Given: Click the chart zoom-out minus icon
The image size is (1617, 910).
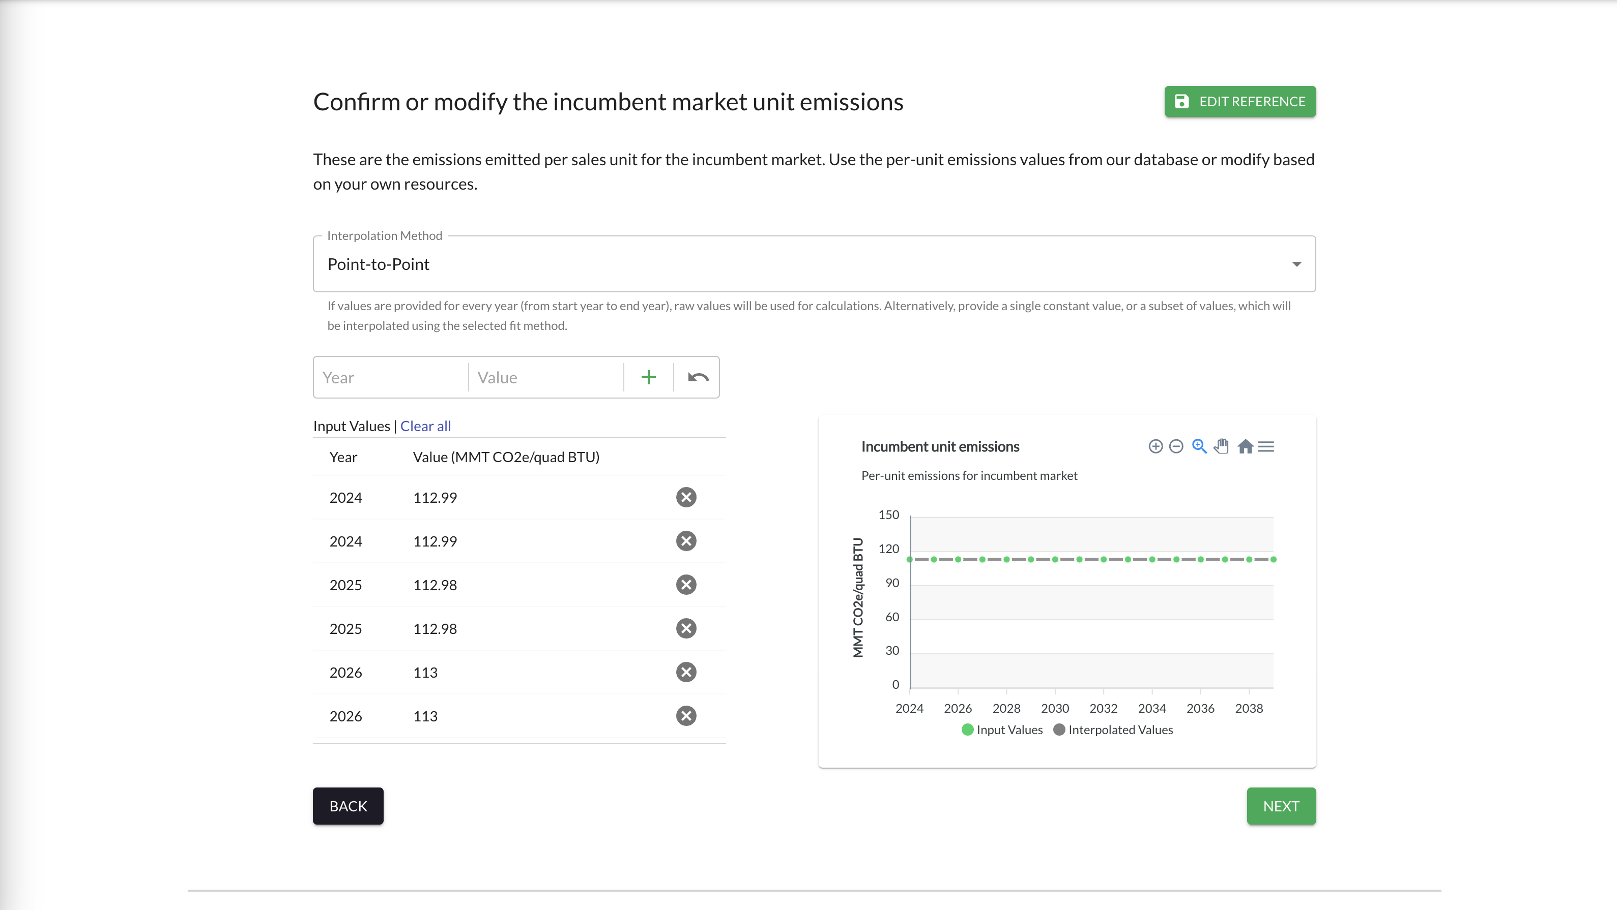Looking at the screenshot, I should coord(1176,446).
